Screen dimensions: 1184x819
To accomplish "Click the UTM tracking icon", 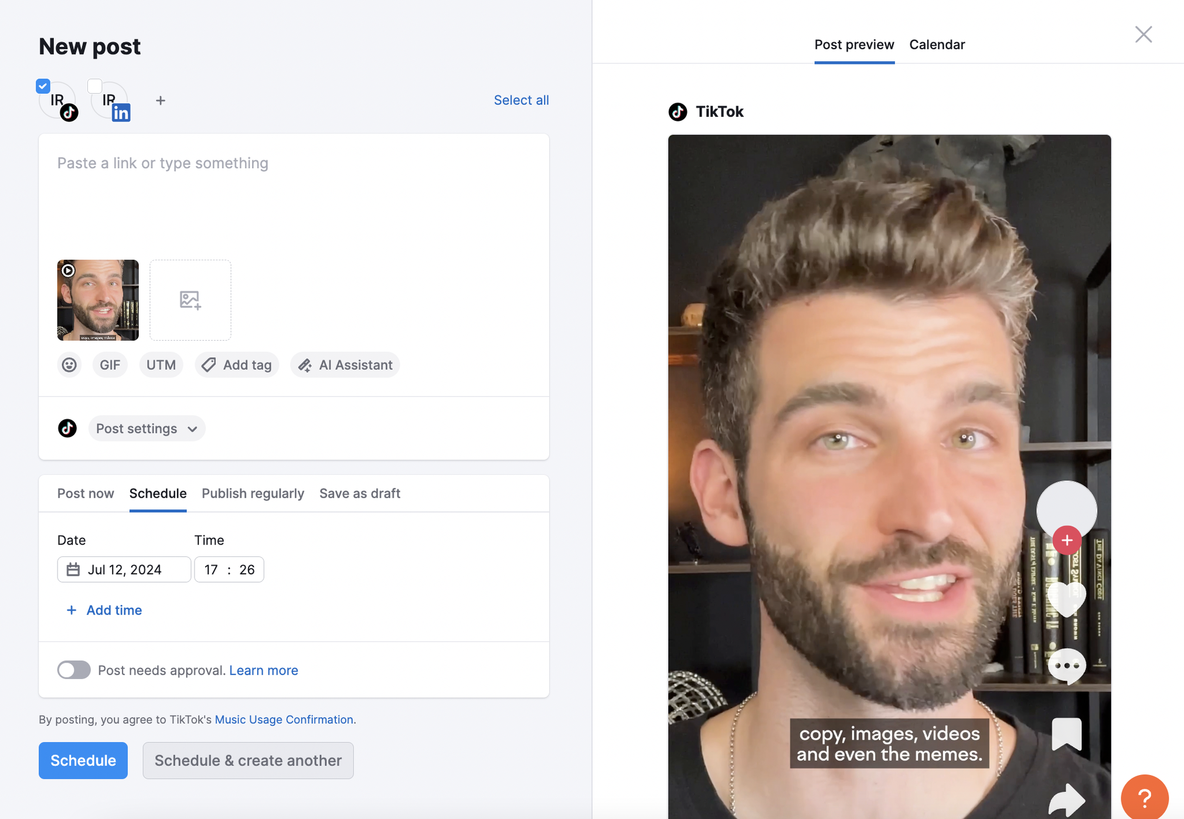I will pos(161,365).
